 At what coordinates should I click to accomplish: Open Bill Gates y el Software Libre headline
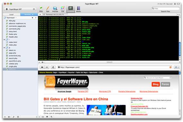[x=76, y=99]
